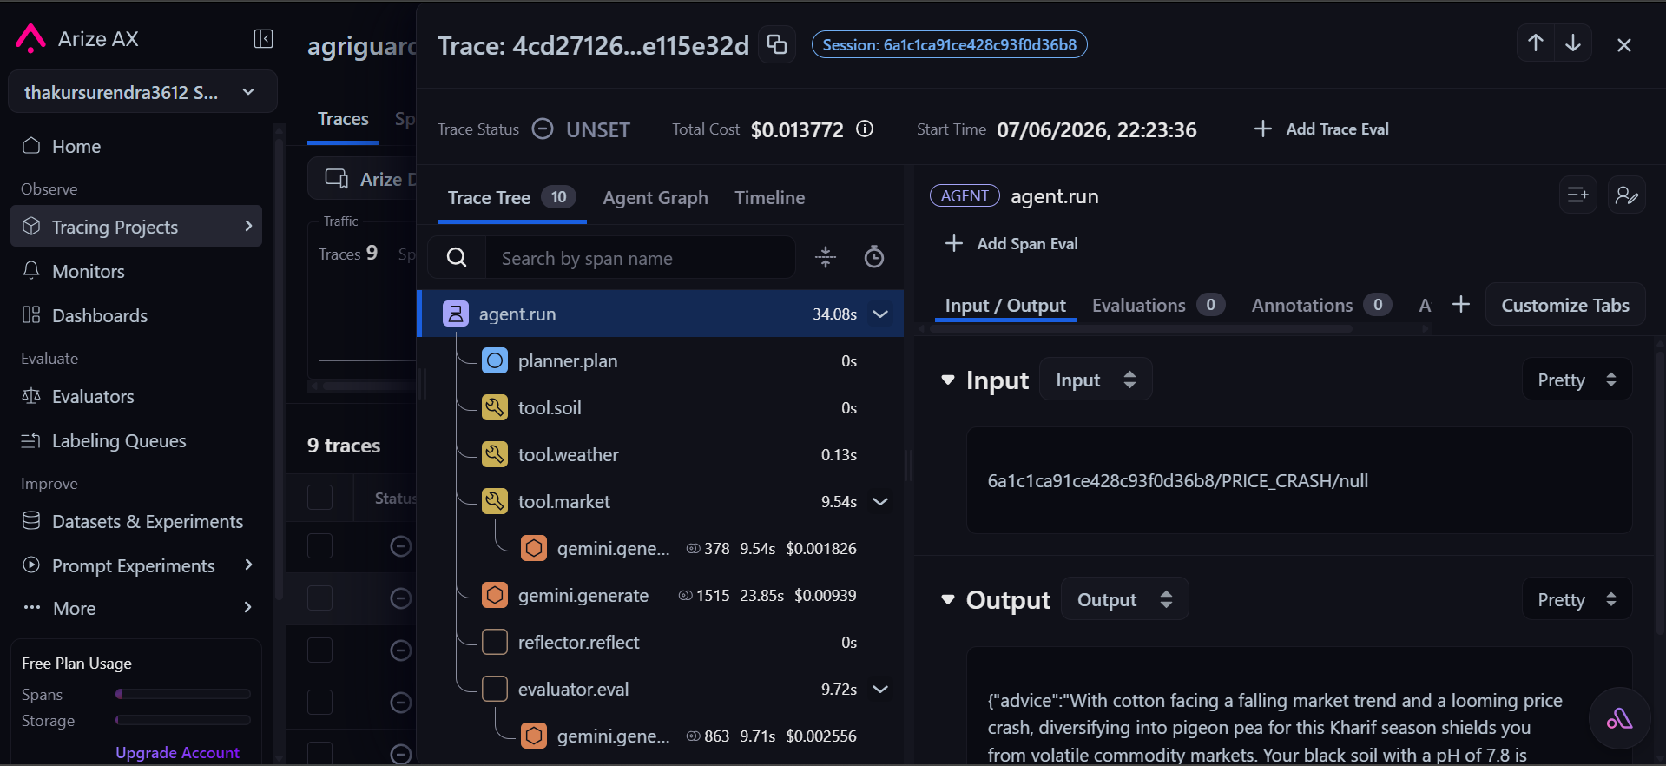
Task: Show Total Cost info icon
Action: [x=865, y=129]
